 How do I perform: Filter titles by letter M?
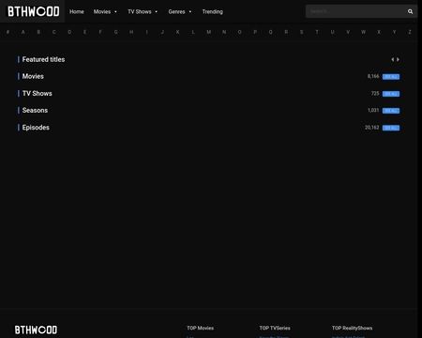[209, 32]
